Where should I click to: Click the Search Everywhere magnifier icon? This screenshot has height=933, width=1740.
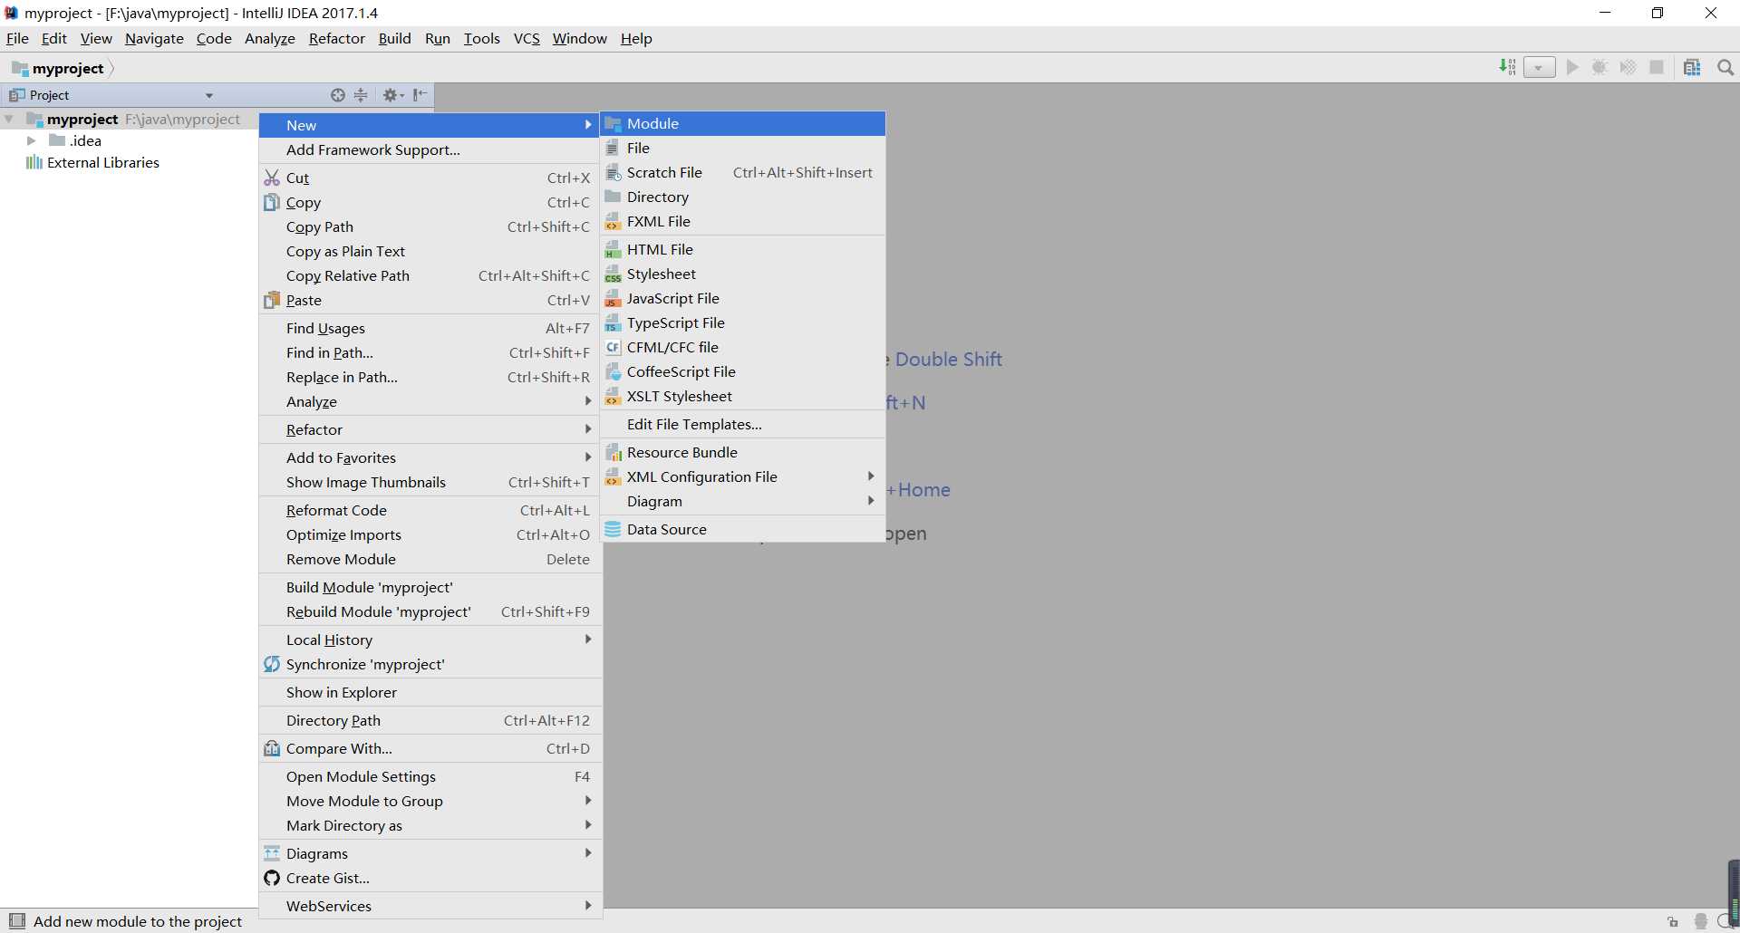1725,68
